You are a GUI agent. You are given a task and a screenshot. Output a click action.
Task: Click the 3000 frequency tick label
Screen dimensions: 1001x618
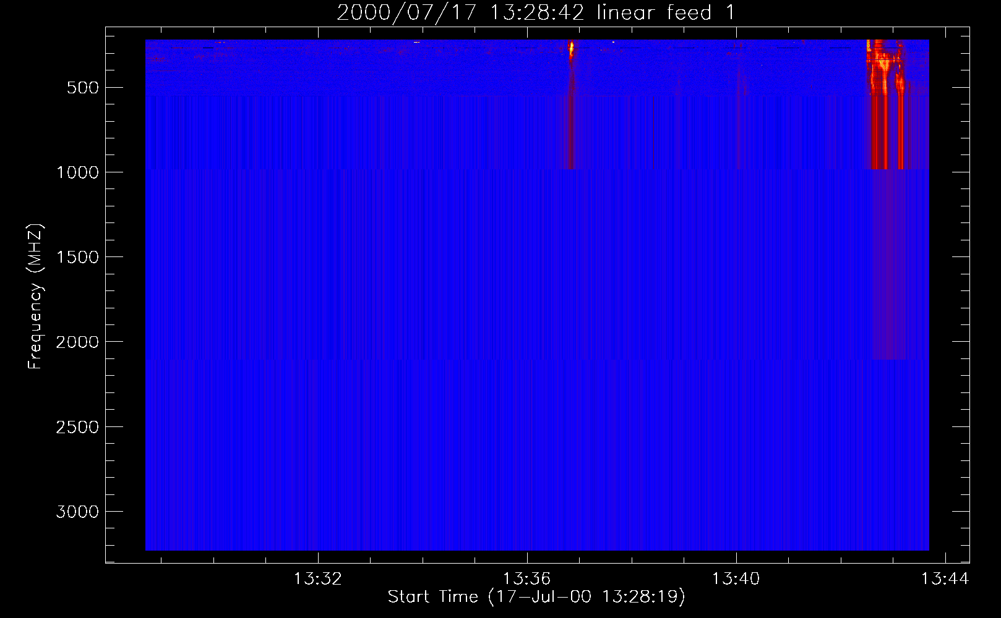tap(77, 512)
